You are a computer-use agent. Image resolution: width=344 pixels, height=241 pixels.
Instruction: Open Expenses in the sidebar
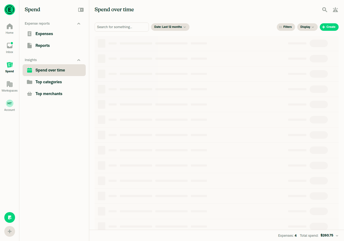pos(54,34)
